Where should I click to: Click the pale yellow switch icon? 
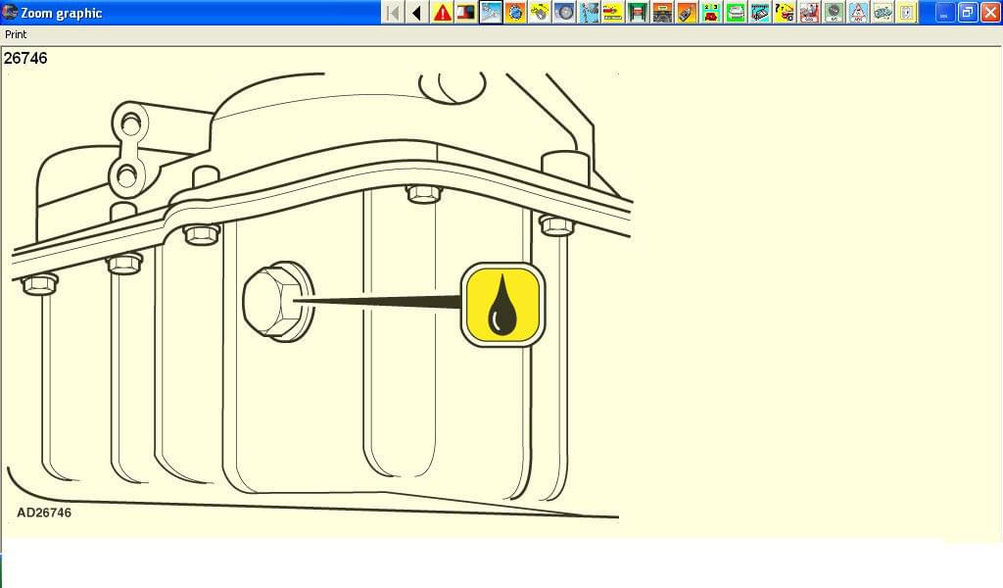(906, 12)
